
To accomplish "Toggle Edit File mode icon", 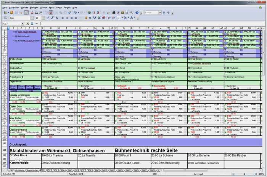I will [26, 13].
